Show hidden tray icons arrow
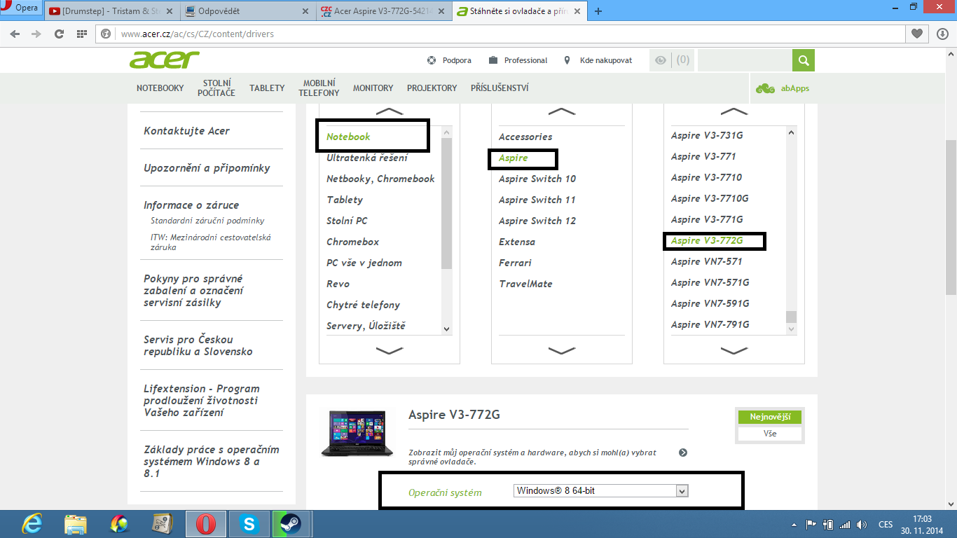Image resolution: width=957 pixels, height=538 pixels. pyautogui.click(x=794, y=524)
